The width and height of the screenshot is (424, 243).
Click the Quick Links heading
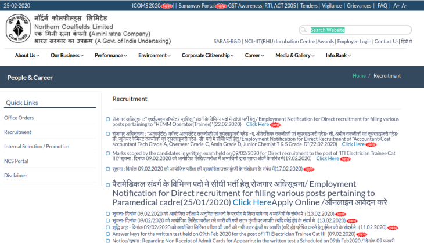(22, 103)
